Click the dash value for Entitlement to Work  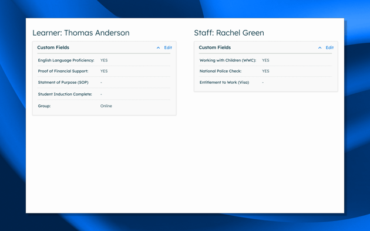point(263,83)
